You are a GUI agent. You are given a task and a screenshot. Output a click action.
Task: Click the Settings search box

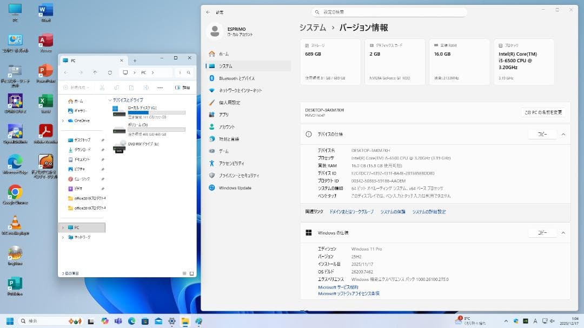click(x=389, y=11)
